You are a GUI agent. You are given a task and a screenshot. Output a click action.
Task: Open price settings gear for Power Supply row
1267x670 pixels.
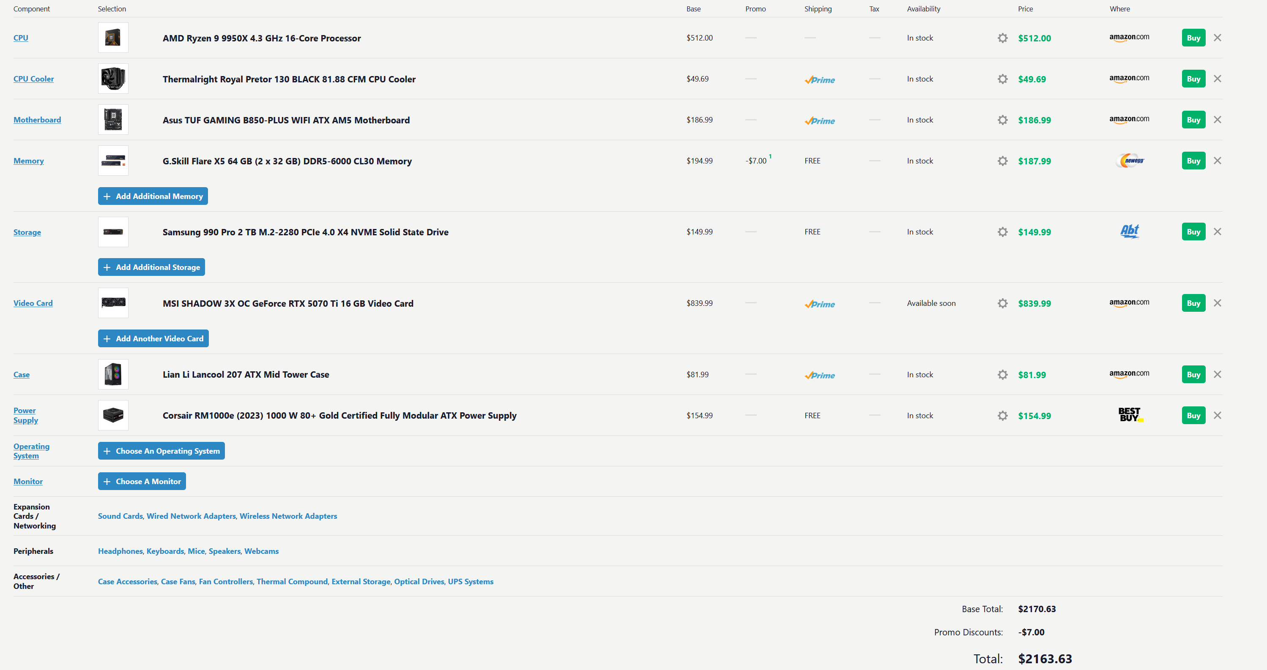point(1002,415)
